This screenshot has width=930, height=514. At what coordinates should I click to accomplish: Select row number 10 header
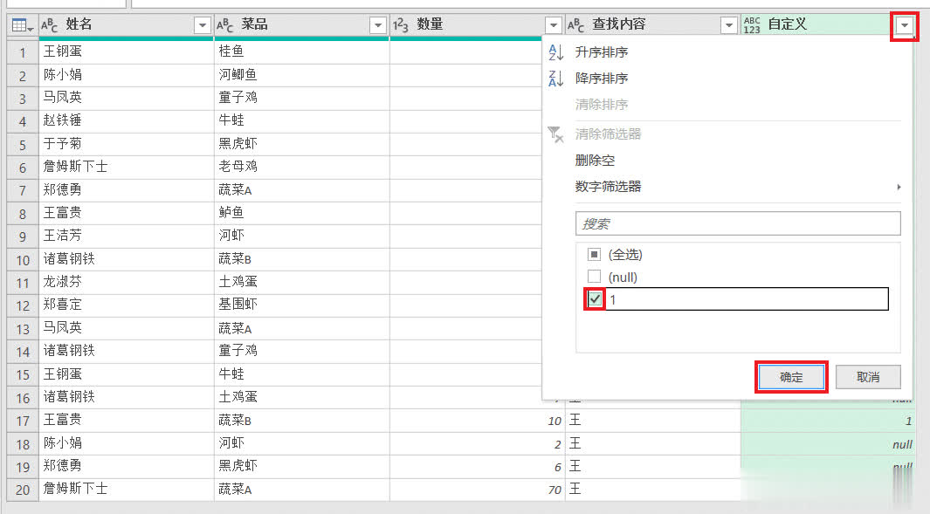(x=23, y=259)
